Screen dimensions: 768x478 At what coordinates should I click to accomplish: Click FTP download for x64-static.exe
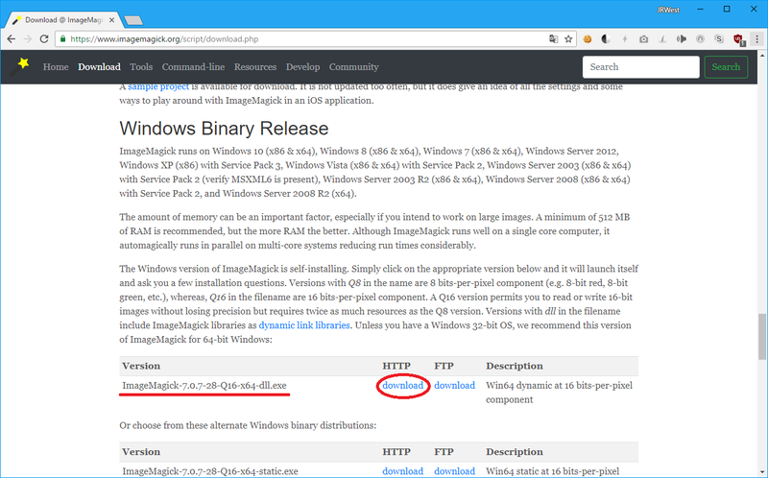tap(454, 471)
